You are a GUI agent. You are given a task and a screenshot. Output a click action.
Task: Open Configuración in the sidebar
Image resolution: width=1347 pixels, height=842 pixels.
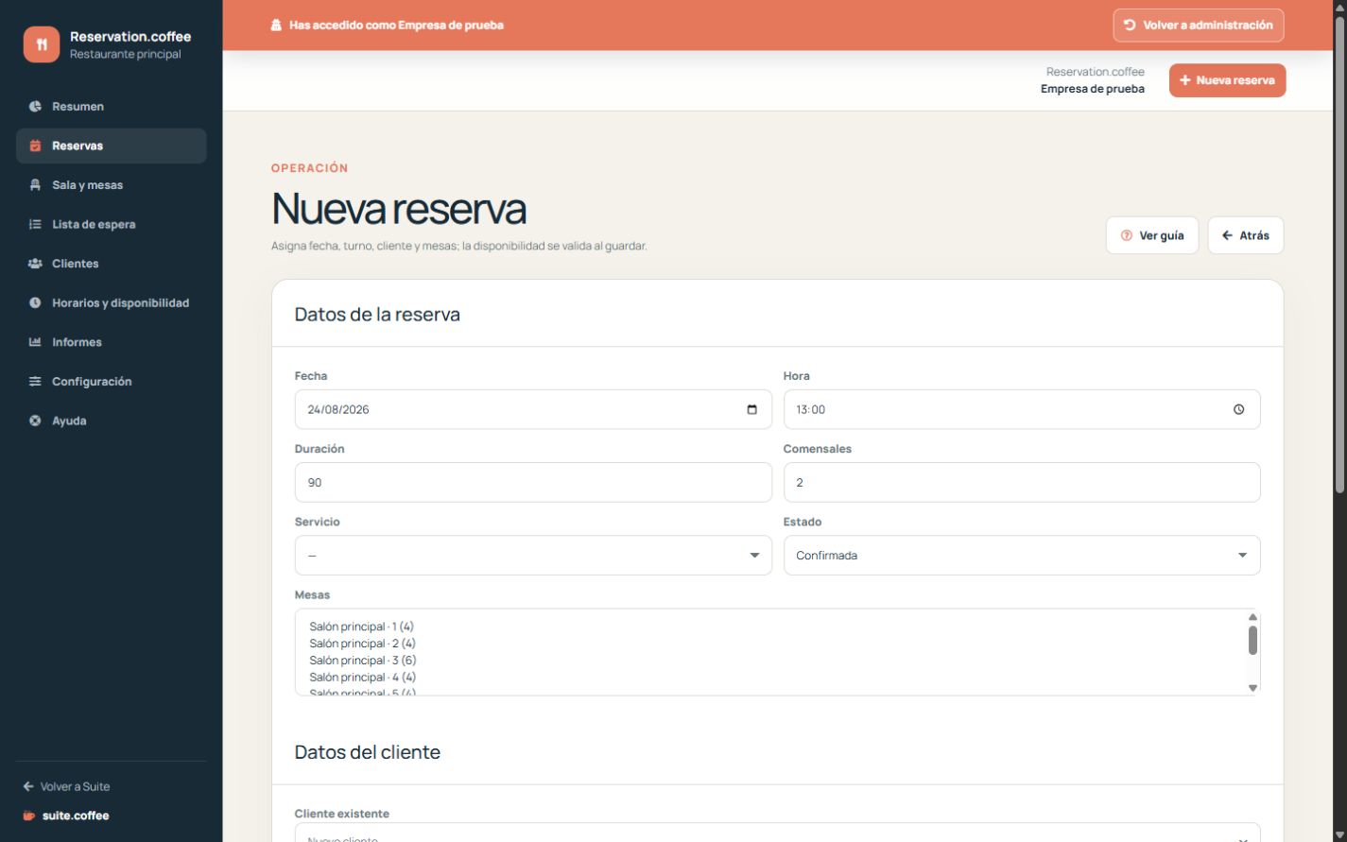112,382
